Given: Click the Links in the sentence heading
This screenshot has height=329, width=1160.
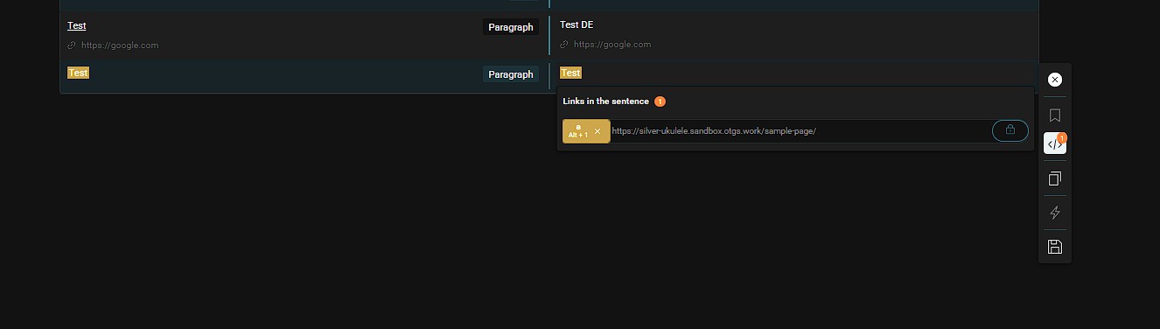Looking at the screenshot, I should (x=605, y=101).
